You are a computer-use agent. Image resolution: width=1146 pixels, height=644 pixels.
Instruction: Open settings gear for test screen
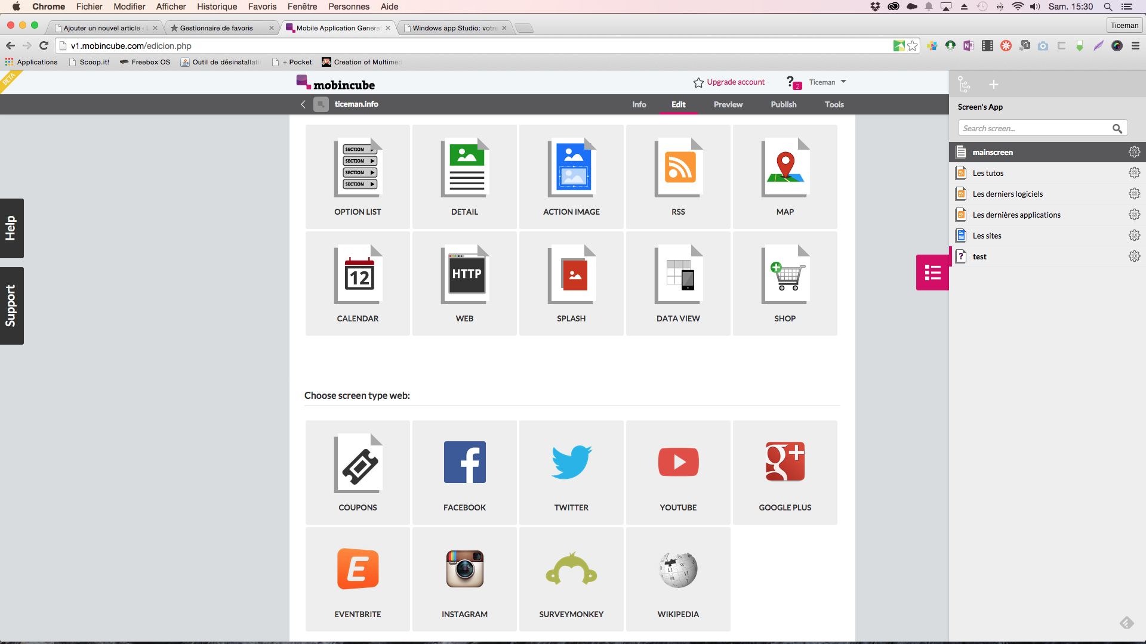(1134, 256)
